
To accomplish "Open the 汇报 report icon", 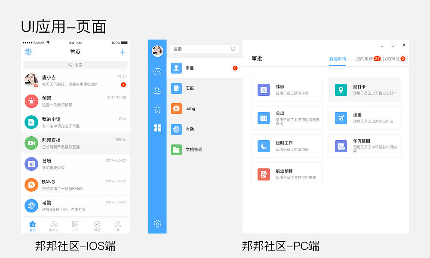I will [176, 88].
